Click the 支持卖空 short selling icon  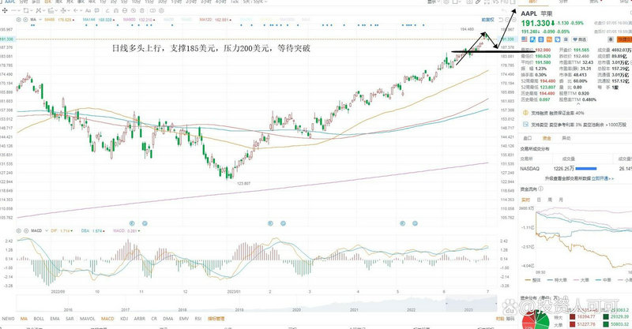coord(525,124)
